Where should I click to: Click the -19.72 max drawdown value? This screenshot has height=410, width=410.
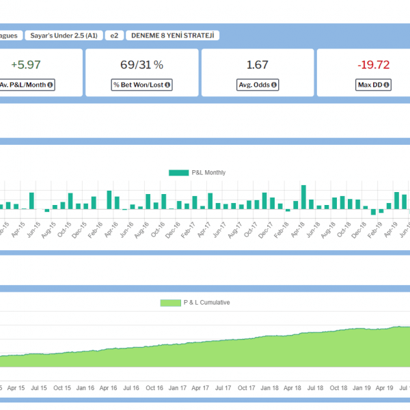coord(373,66)
